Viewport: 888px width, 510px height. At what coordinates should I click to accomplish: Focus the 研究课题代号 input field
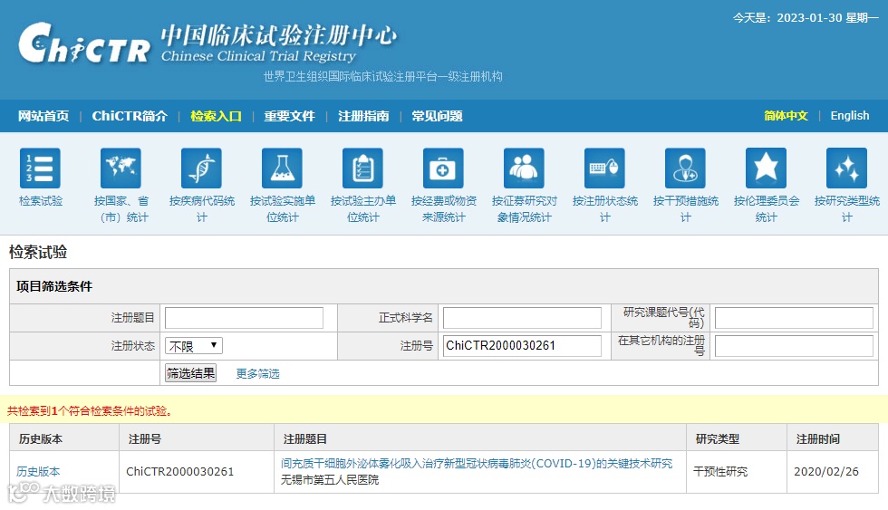pyautogui.click(x=794, y=318)
